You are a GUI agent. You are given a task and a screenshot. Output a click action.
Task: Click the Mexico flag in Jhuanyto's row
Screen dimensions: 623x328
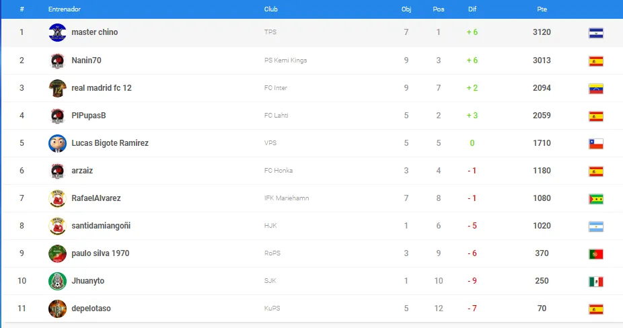[x=596, y=282]
